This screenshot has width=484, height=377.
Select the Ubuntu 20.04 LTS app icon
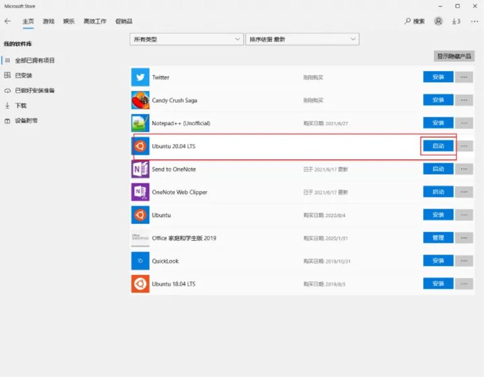pos(140,146)
